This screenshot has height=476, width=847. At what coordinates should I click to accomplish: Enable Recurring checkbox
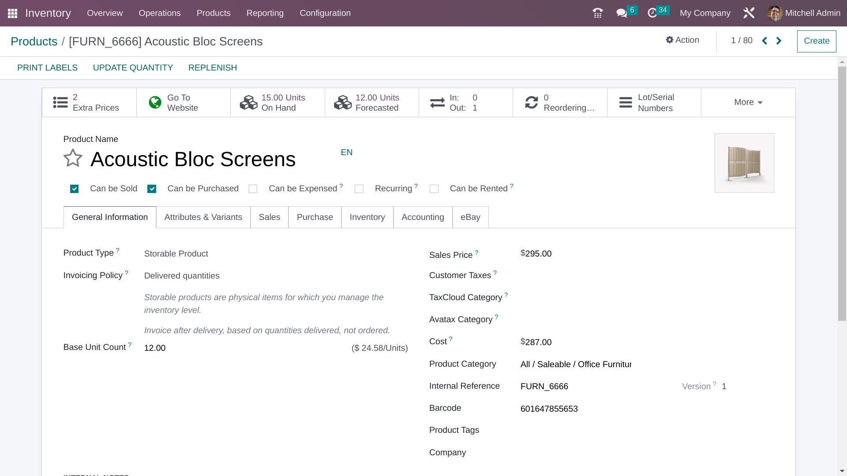[359, 189]
